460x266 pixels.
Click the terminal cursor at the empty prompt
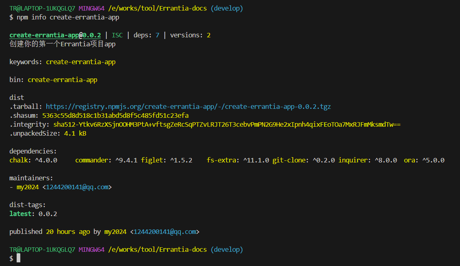pyautogui.click(x=19, y=258)
